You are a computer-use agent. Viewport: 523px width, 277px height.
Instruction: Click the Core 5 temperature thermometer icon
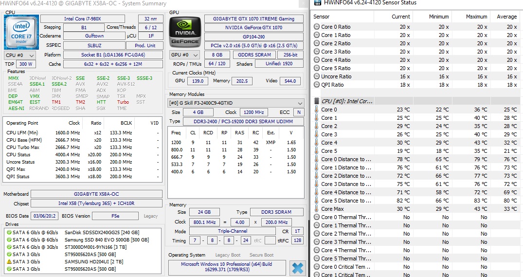coord(317,151)
